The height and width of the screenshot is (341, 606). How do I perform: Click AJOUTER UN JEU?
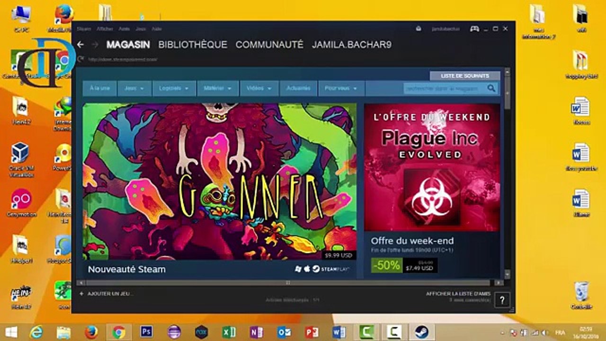coord(110,294)
